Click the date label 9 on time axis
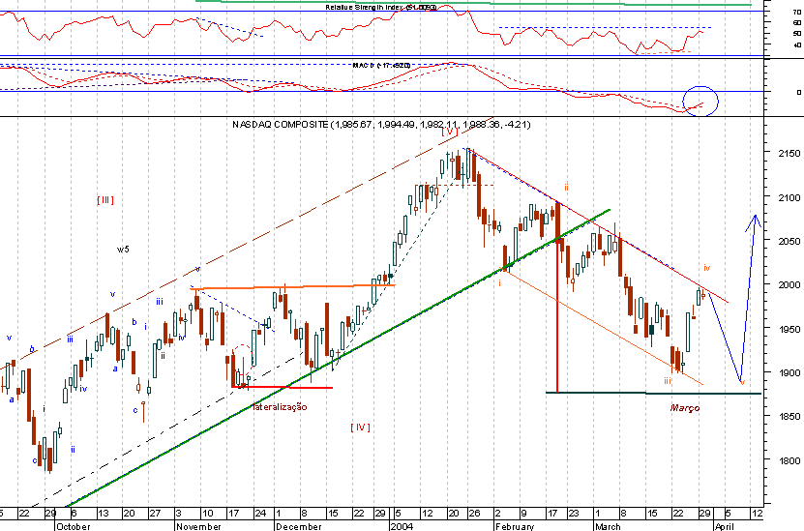Image resolution: width=804 pixels, height=531 pixels. tap(523, 513)
